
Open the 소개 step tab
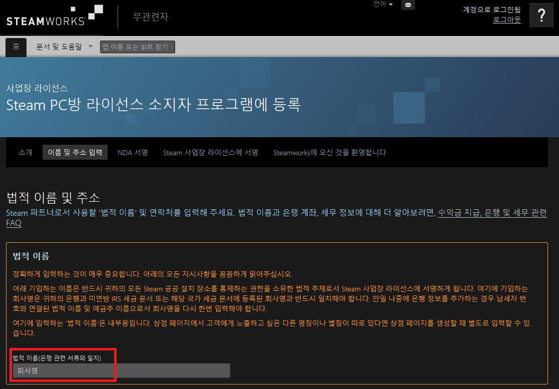pyautogui.click(x=26, y=152)
